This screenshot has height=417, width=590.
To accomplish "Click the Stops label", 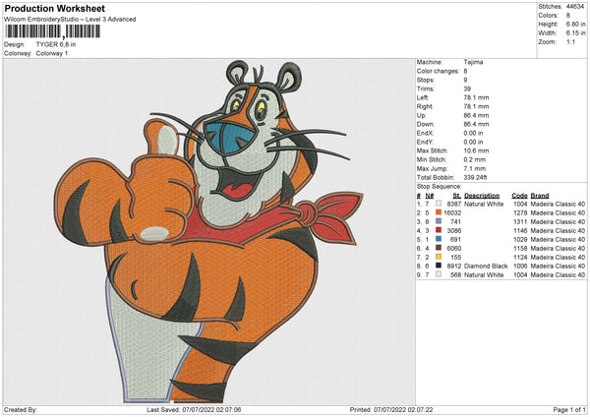I will (x=426, y=80).
